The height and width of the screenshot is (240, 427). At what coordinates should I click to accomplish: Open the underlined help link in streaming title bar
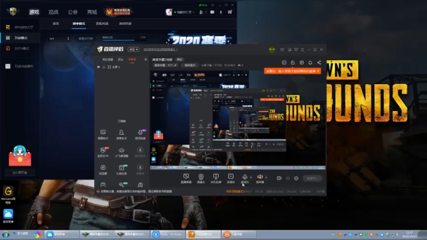(x=160, y=49)
